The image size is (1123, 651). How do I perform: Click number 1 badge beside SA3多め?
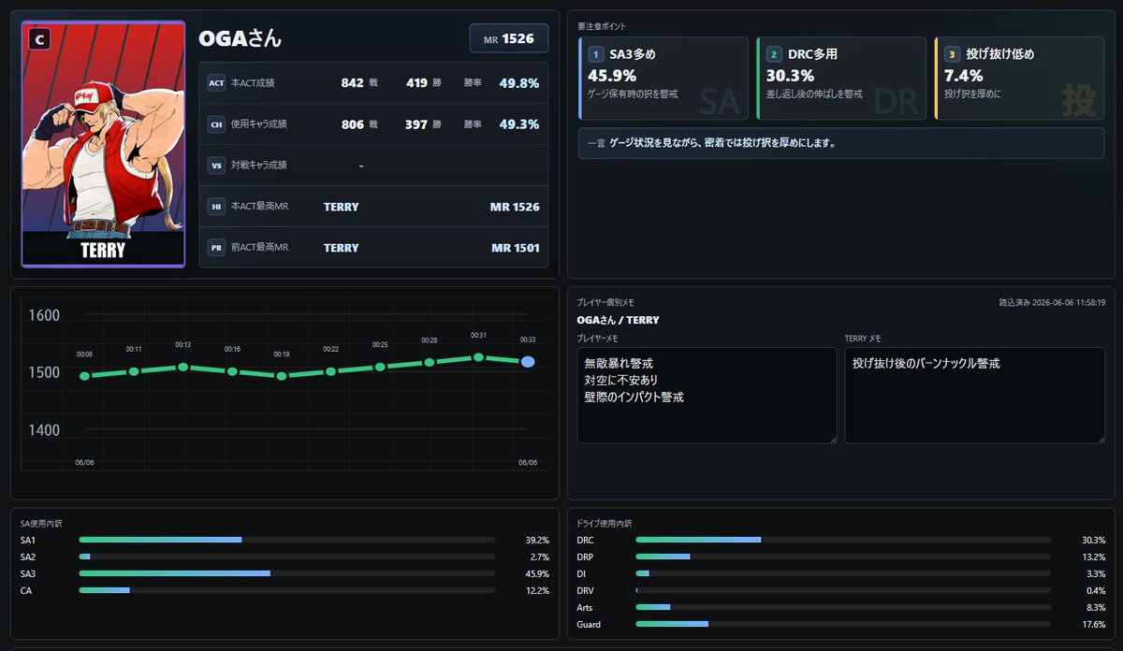tap(595, 54)
